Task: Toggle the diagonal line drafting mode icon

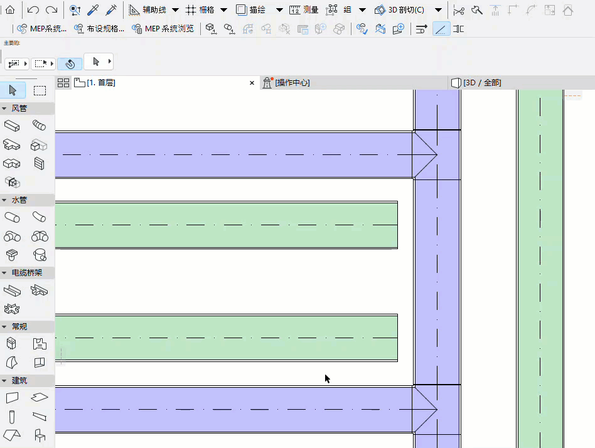Action: tap(441, 29)
